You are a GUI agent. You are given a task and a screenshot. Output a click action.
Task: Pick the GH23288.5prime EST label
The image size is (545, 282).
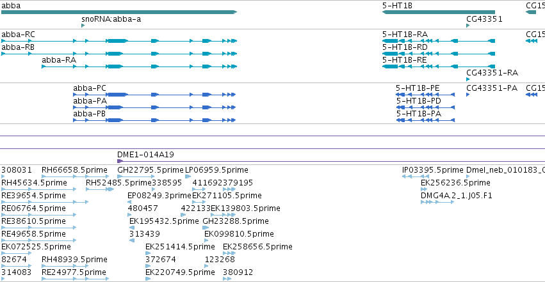[236, 221]
